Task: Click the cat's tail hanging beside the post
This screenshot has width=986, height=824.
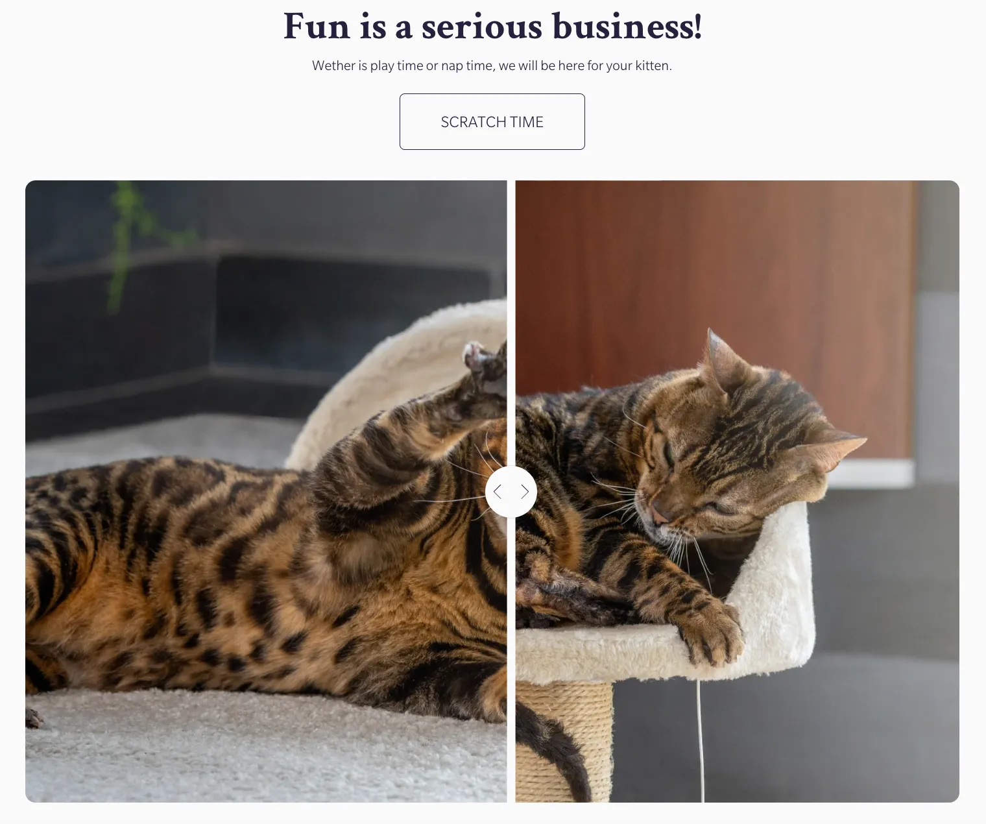Action: 551,753
